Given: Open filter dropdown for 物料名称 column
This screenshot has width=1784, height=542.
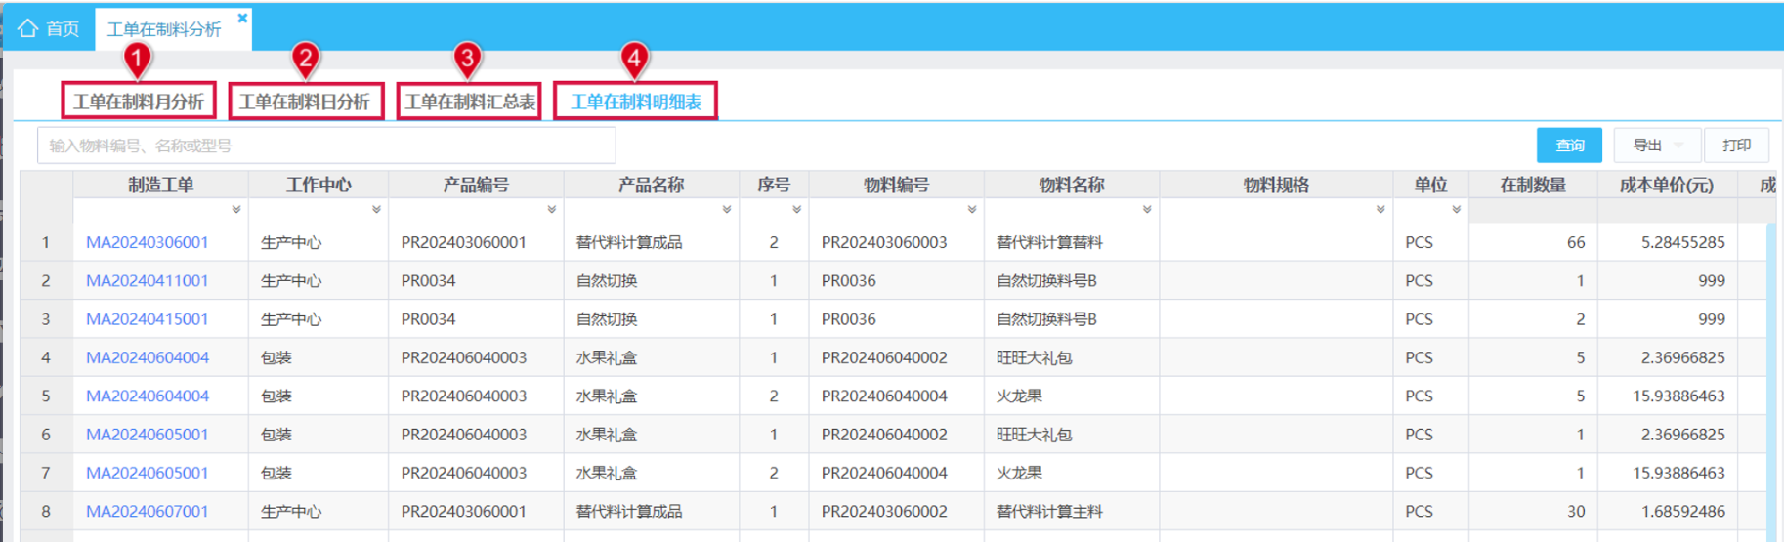Looking at the screenshot, I should point(1147,210).
